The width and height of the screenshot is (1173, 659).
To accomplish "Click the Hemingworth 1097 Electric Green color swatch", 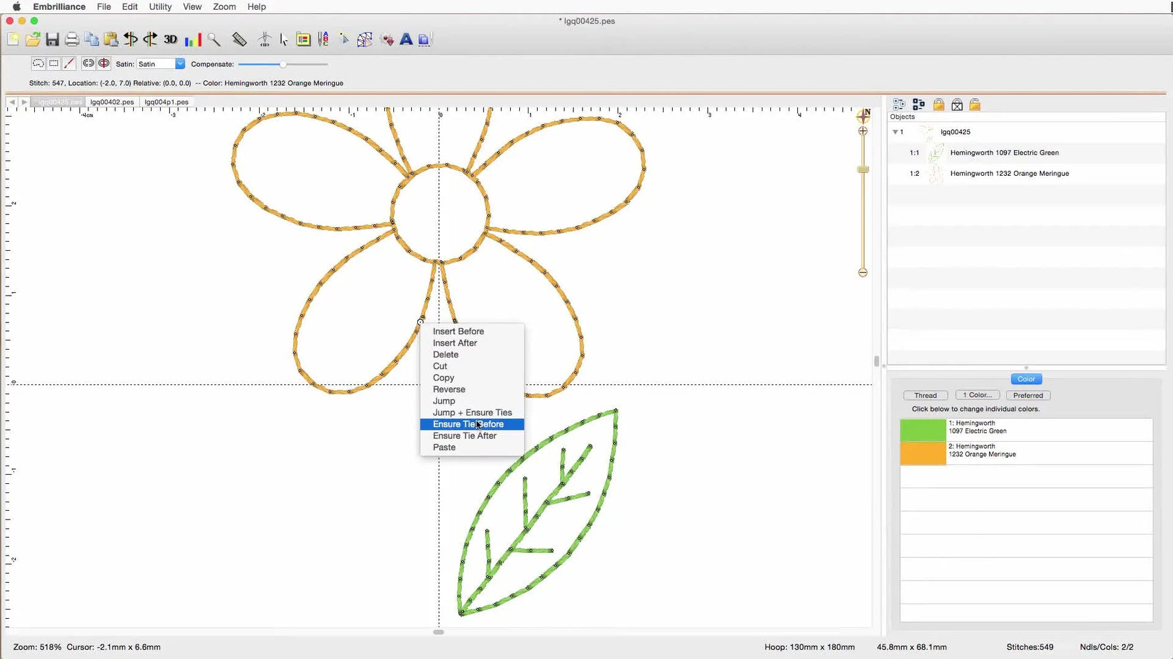I will click(921, 429).
